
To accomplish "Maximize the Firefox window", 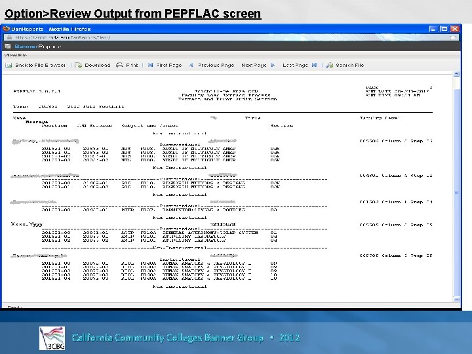I will click(444, 29).
